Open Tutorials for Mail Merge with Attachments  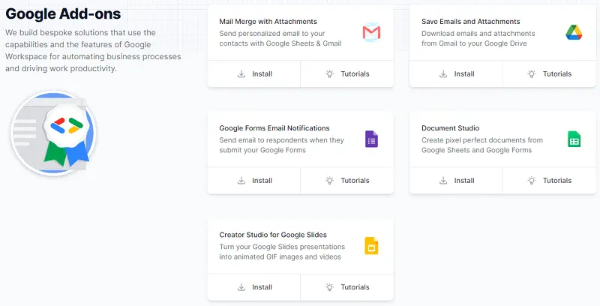pyautogui.click(x=347, y=73)
